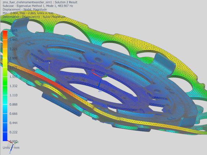Select the 0.444 legend value label
The width and height of the screenshot is (207, 155).
tap(13, 123)
